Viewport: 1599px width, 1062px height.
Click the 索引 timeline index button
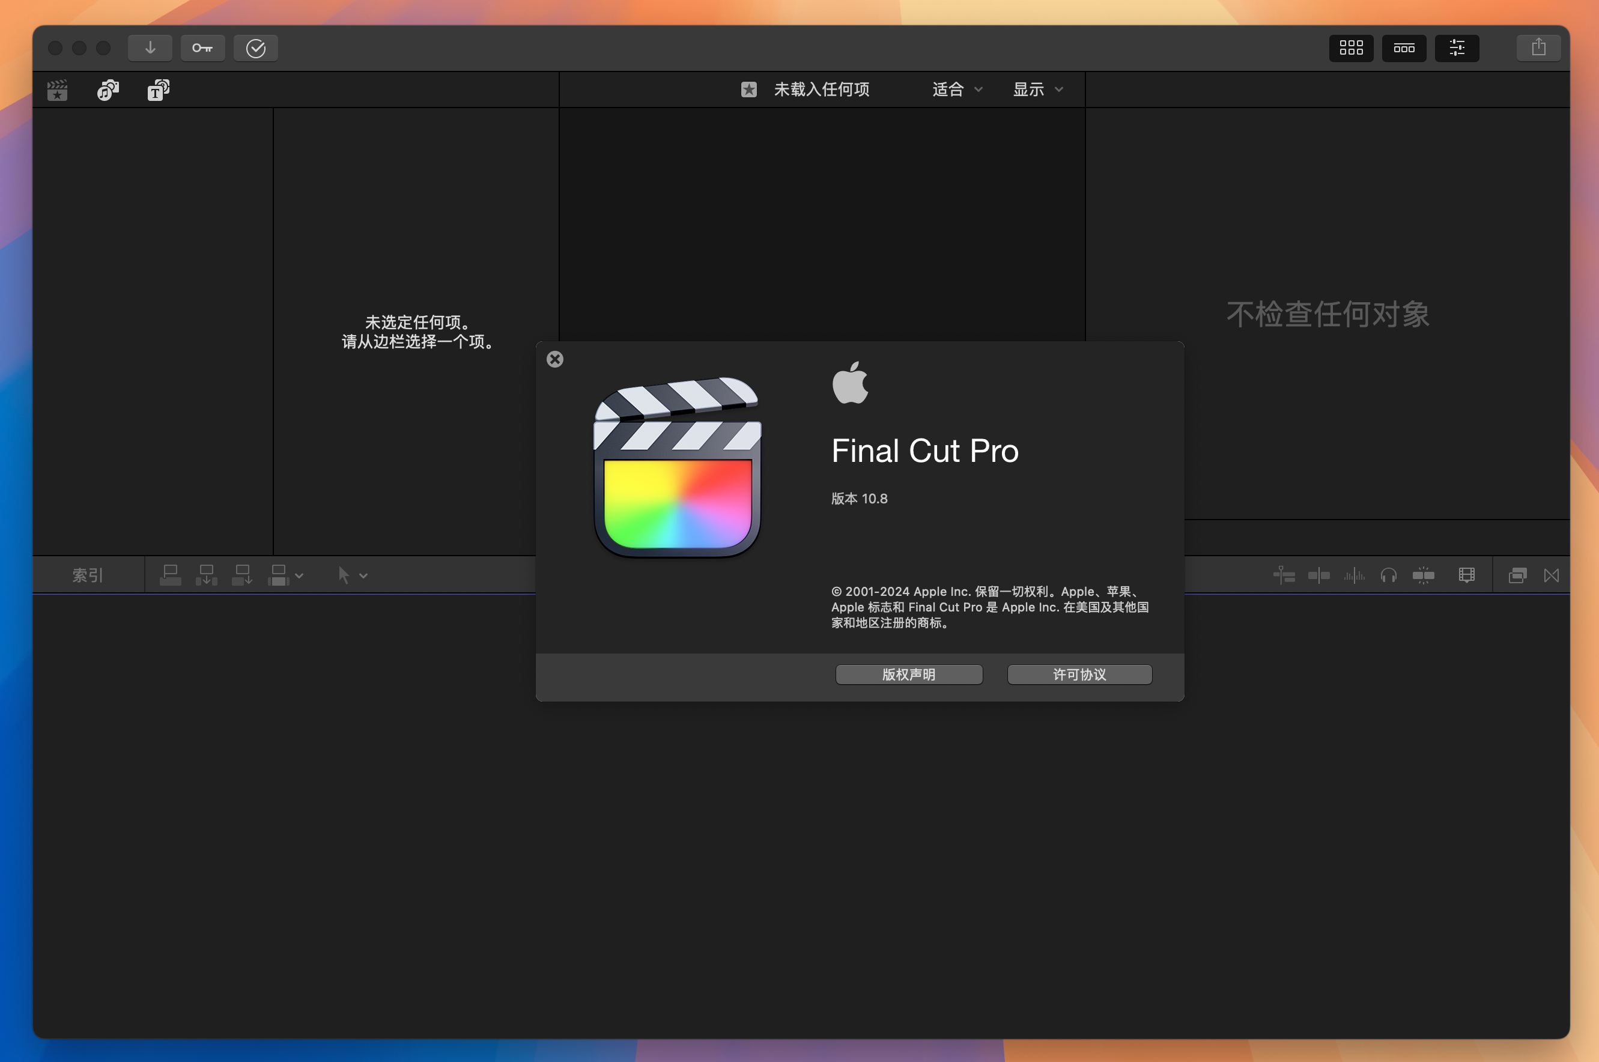point(88,575)
